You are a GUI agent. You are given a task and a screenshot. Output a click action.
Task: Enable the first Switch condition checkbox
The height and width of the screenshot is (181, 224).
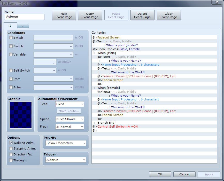tap(11, 38)
